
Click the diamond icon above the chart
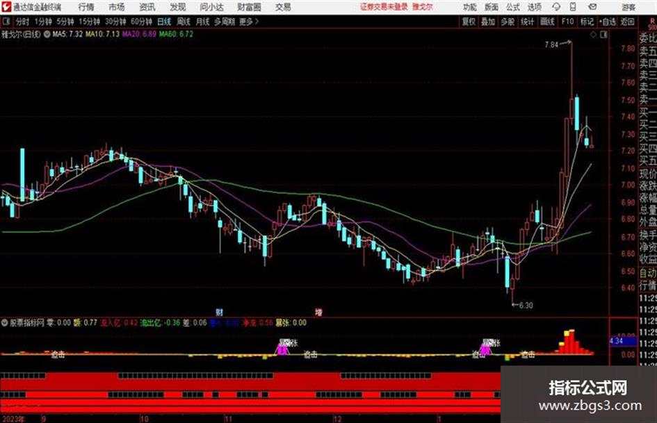[x=593, y=35]
